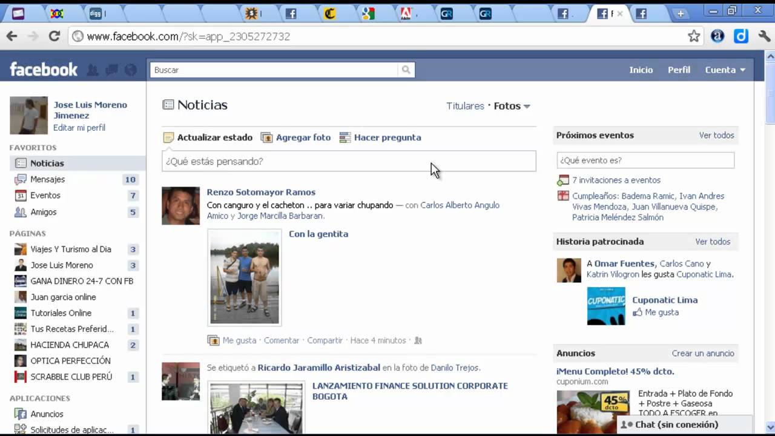This screenshot has height=436, width=775.
Task: Click Compartir on Renzo's post
Action: pos(325,340)
